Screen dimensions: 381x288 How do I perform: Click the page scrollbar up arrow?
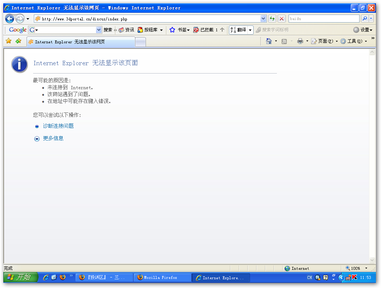(372, 52)
